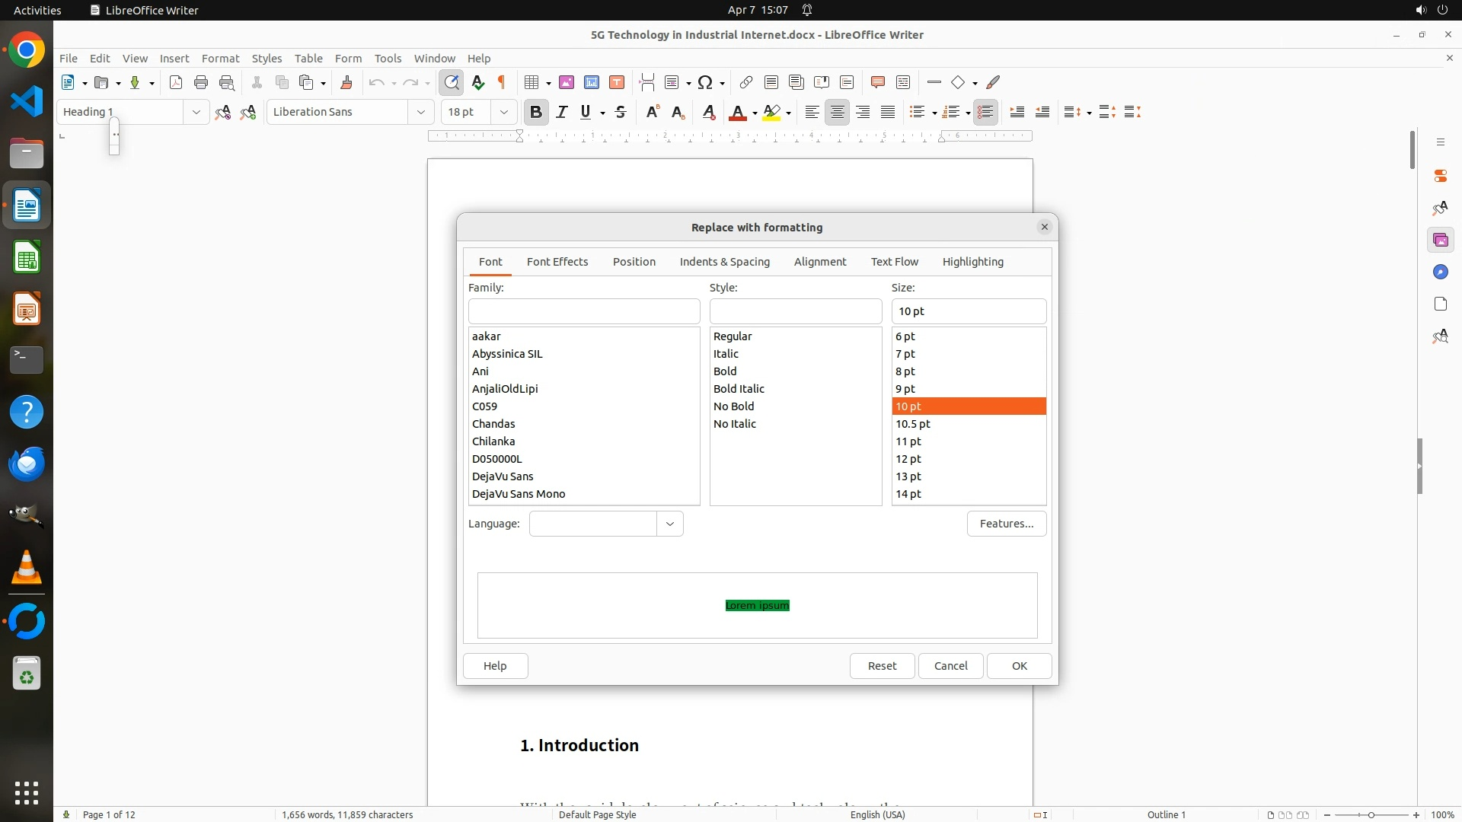The height and width of the screenshot is (822, 1462).
Task: Switch to the Font Effects tab
Action: click(x=557, y=262)
